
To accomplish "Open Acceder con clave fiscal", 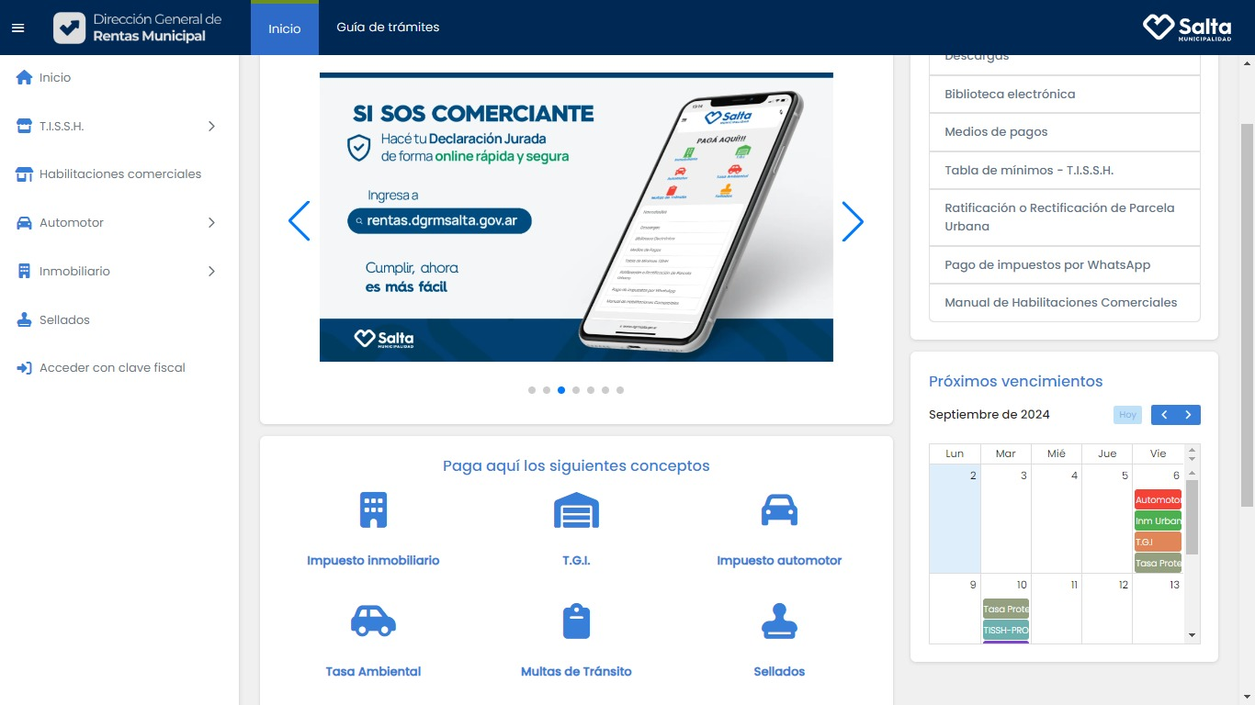I will pyautogui.click(x=112, y=368).
